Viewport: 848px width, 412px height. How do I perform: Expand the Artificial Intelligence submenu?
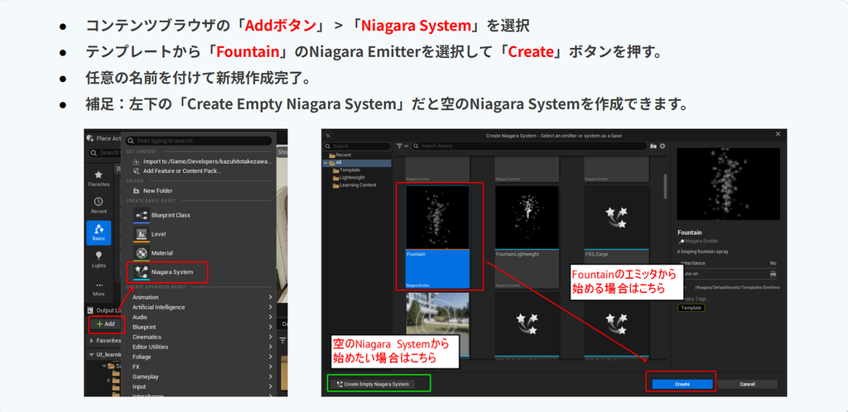point(202,307)
